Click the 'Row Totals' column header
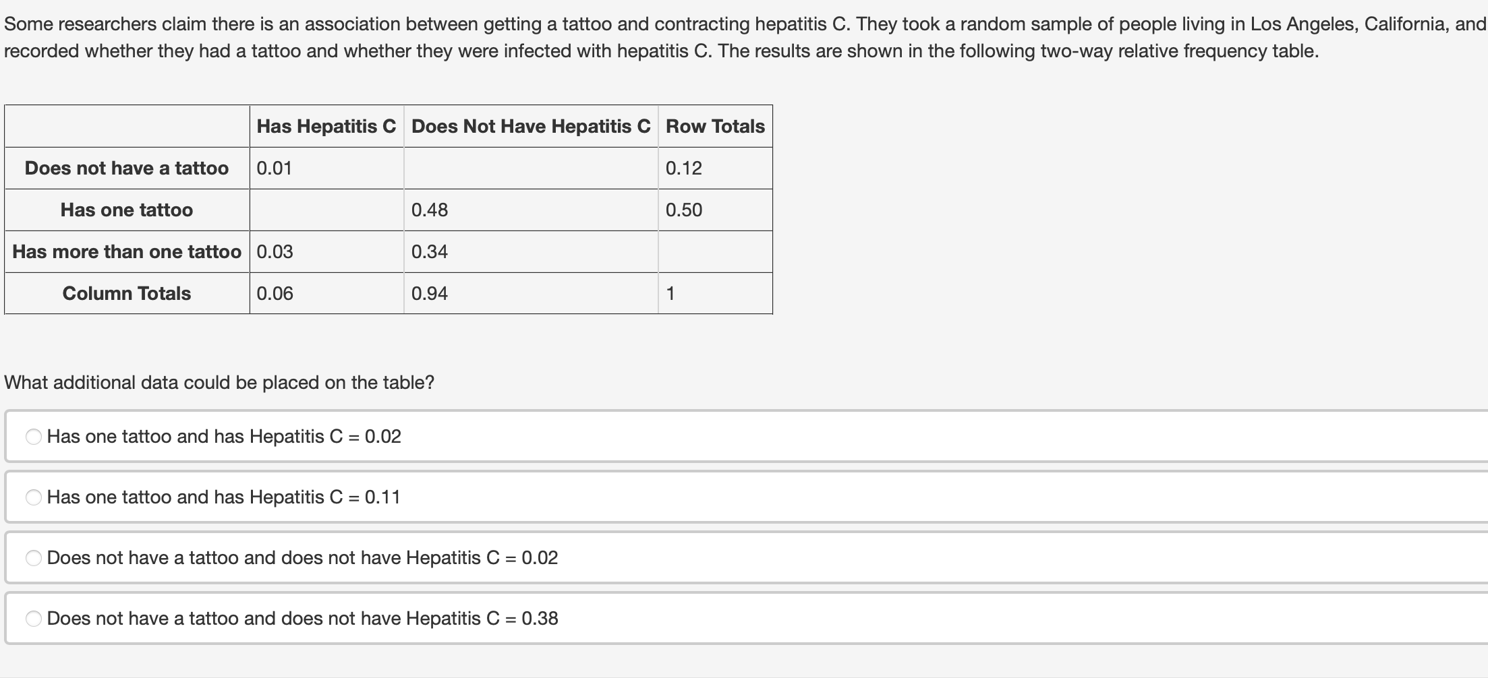Screen dimensions: 1488x678 pyautogui.click(x=715, y=127)
